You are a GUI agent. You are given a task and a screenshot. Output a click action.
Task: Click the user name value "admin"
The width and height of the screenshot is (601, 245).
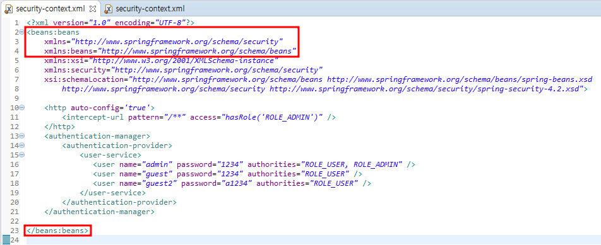pos(158,165)
